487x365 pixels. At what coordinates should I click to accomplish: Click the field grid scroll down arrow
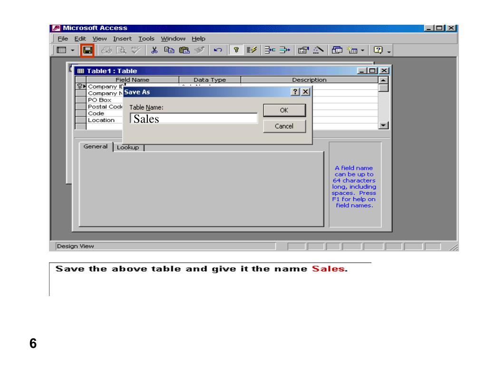[383, 125]
